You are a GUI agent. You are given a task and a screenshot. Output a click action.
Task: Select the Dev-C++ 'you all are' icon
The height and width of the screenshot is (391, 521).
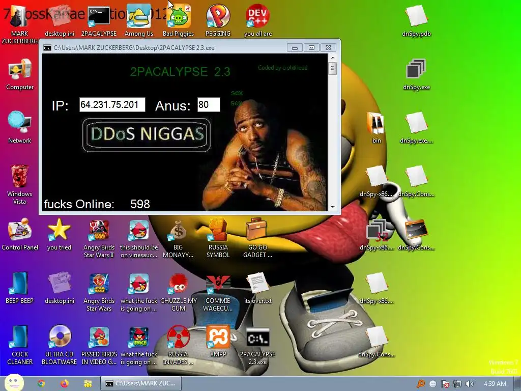pyautogui.click(x=257, y=16)
